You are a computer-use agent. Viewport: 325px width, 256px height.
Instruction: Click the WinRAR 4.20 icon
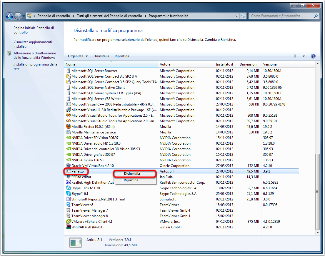point(69,227)
